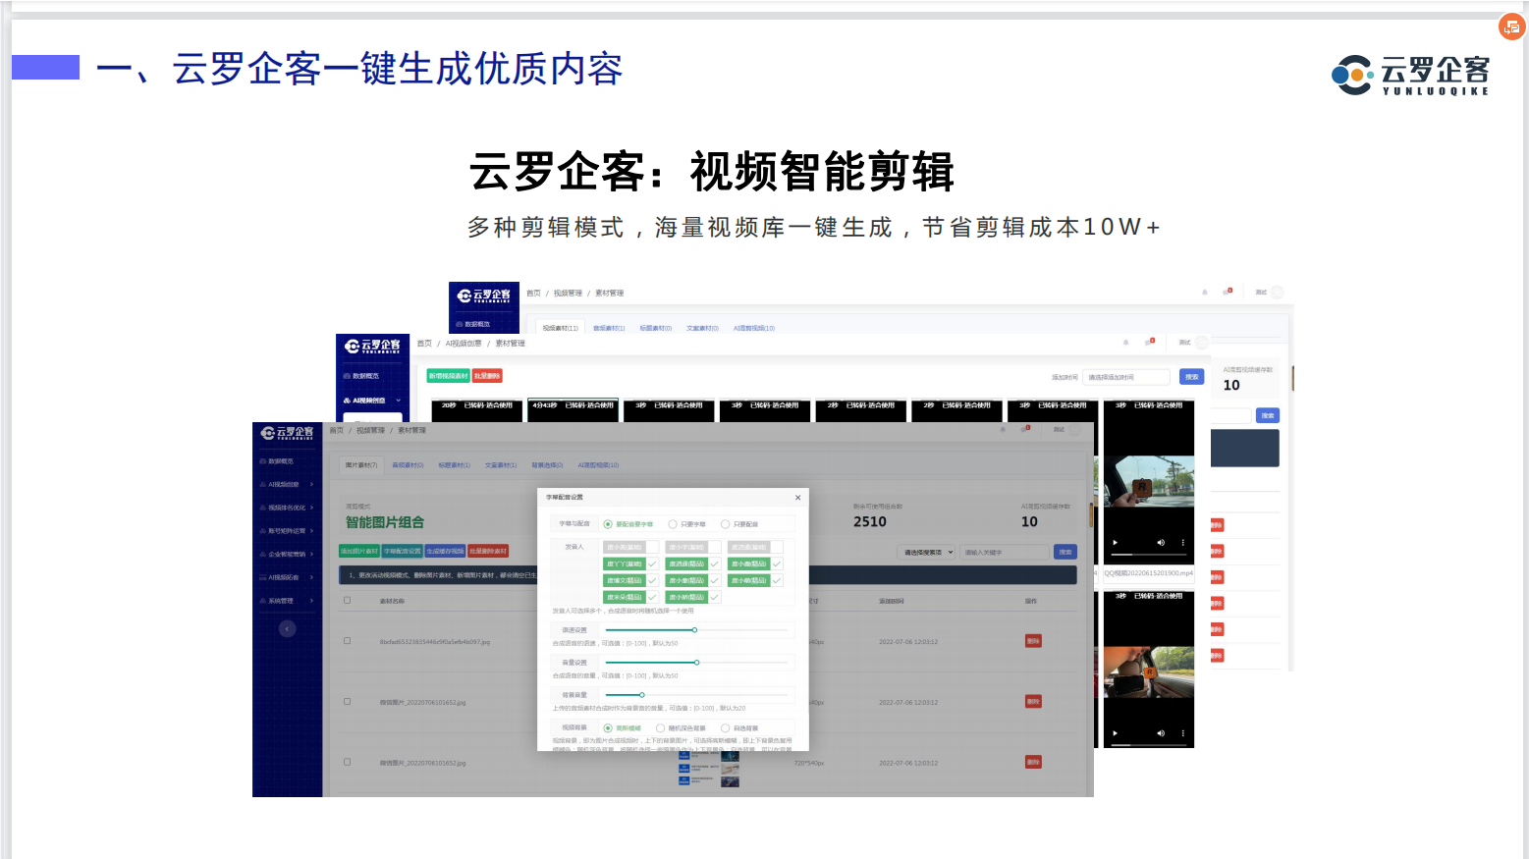Adjust the 背景音量 slider
The width and height of the screenshot is (1529, 859).
pos(641,695)
